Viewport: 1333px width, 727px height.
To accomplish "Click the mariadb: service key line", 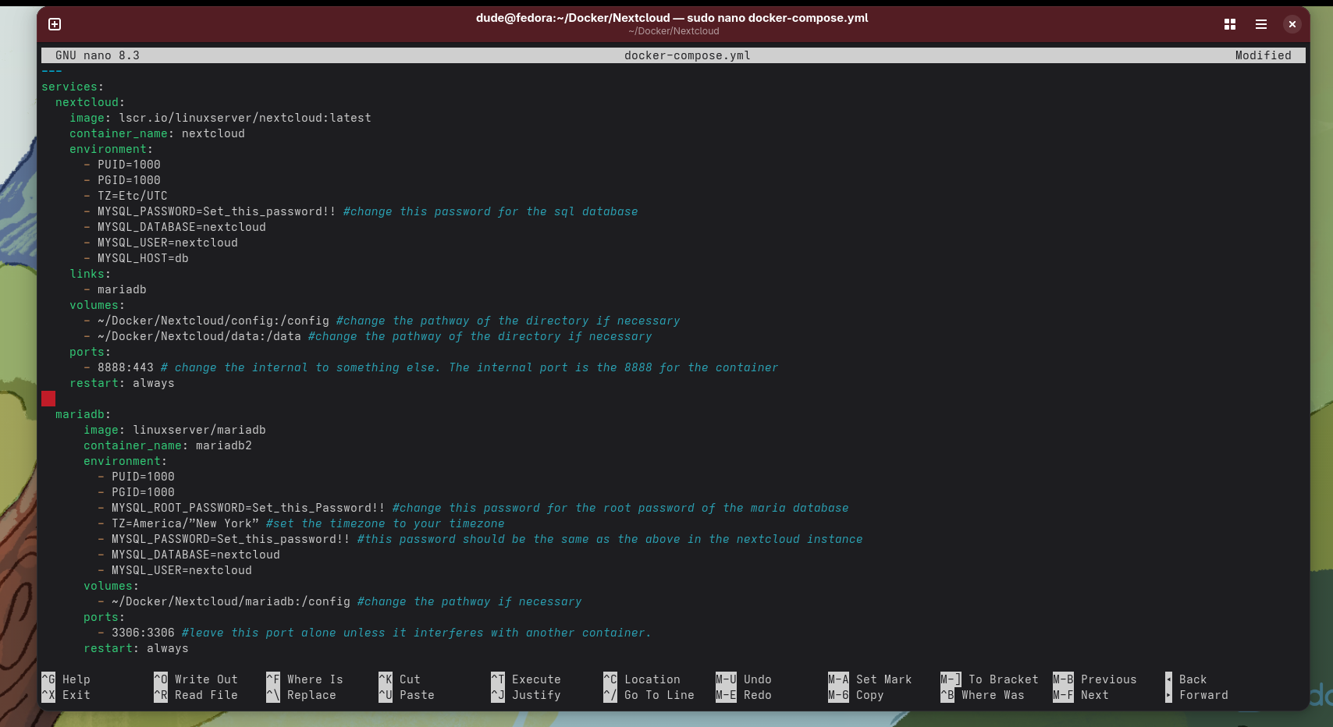I will pos(83,414).
